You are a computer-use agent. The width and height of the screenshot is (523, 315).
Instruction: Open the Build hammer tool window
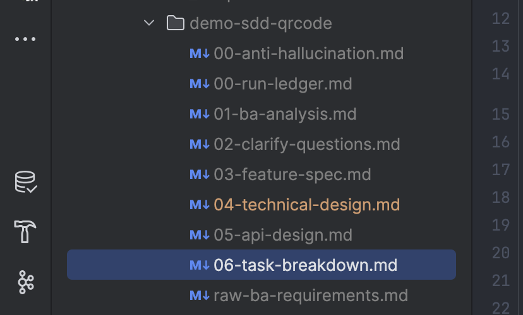(26, 232)
